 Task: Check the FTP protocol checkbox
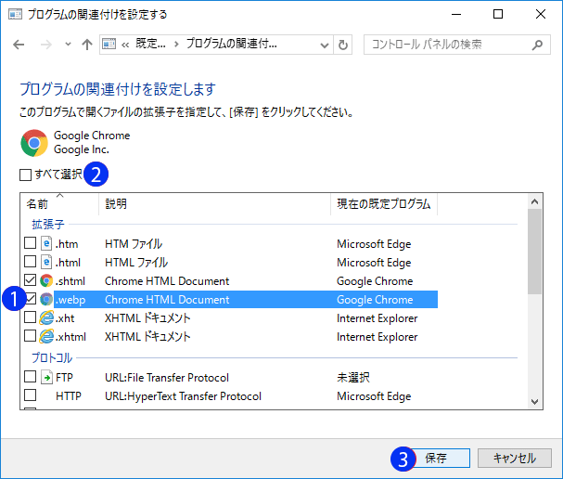click(x=31, y=377)
